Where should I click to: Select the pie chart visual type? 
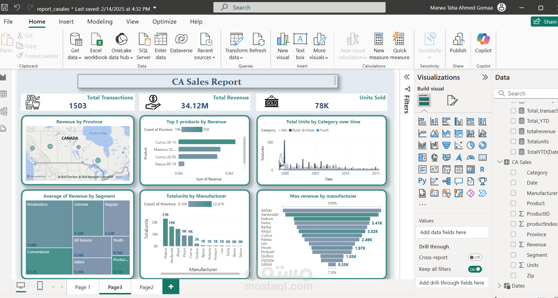click(471, 145)
